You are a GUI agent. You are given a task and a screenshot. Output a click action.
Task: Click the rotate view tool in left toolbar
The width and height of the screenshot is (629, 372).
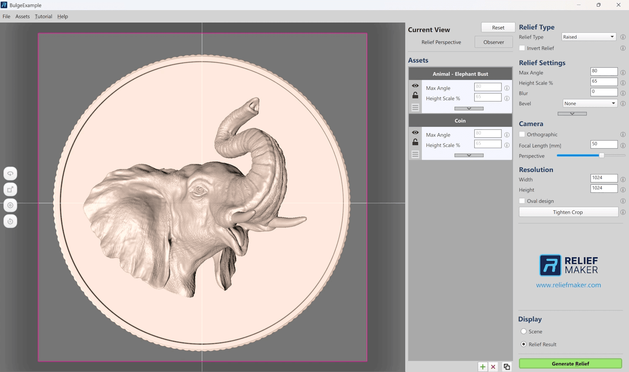point(10,173)
